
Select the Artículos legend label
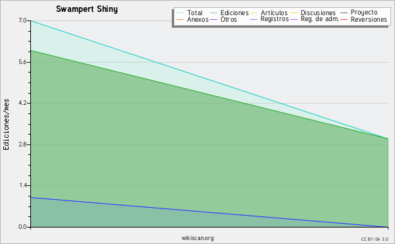tap(274, 13)
